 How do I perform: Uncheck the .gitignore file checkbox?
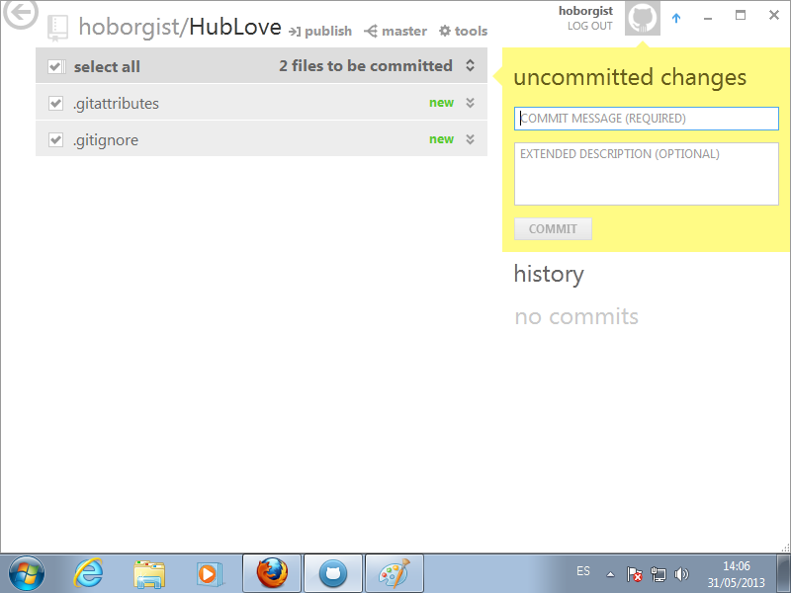55,139
